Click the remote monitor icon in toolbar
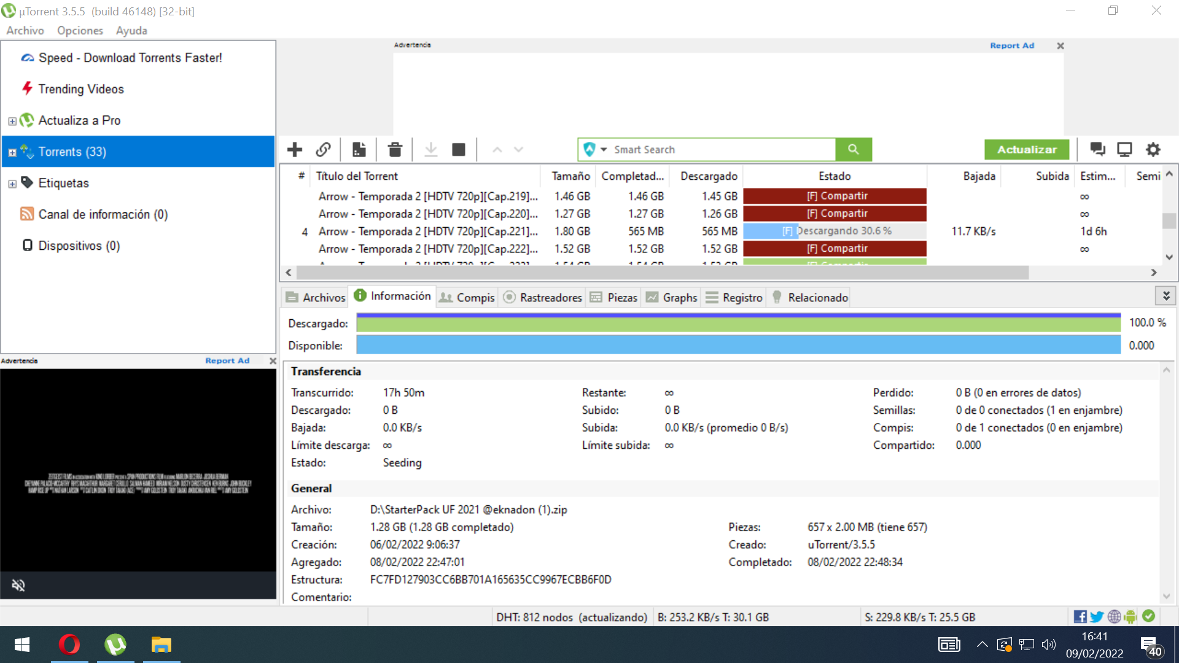This screenshot has height=663, width=1179. 1125,149
